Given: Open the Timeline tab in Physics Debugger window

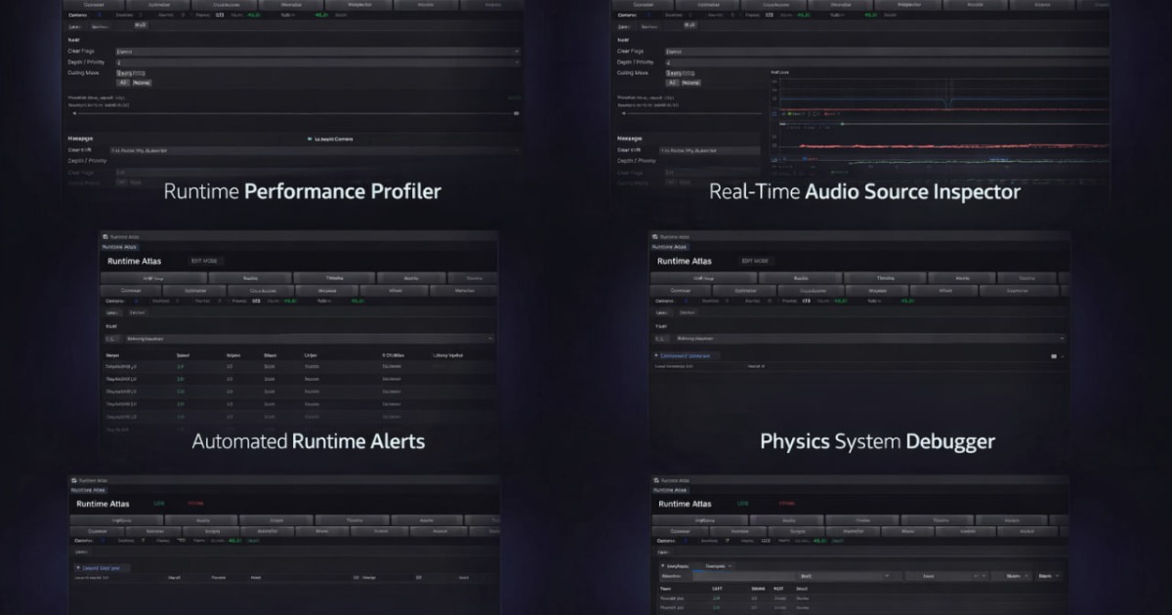Looking at the screenshot, I should point(885,278).
